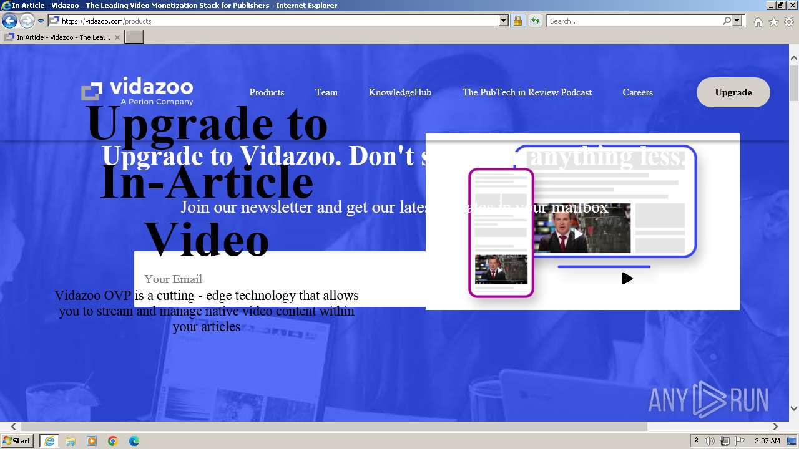Click Internet Explorer taskbar icon
Screen dimensions: 799x449
(x=49, y=441)
